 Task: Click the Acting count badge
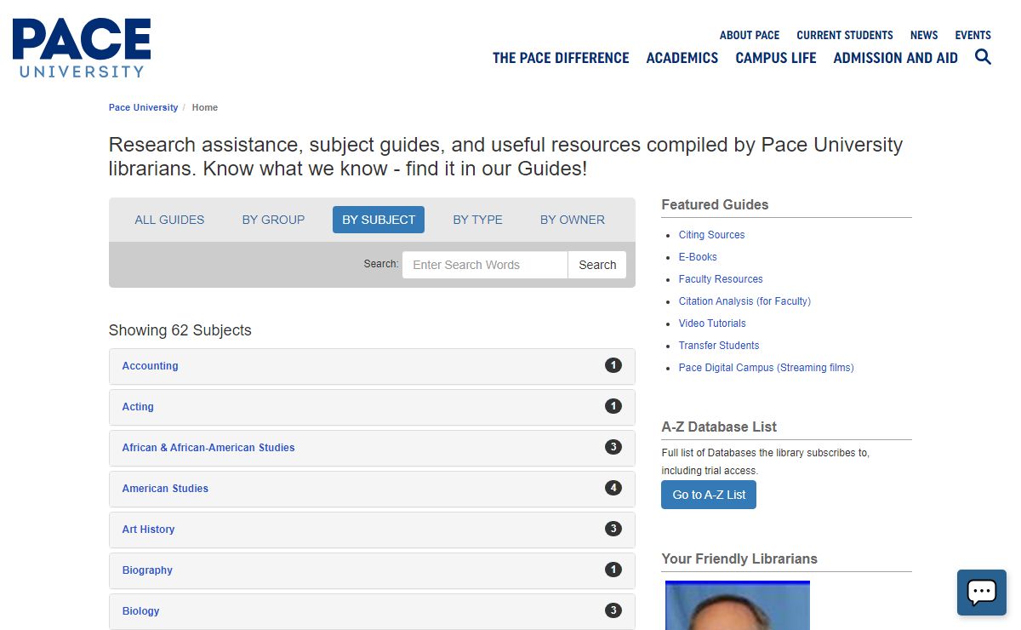point(613,406)
